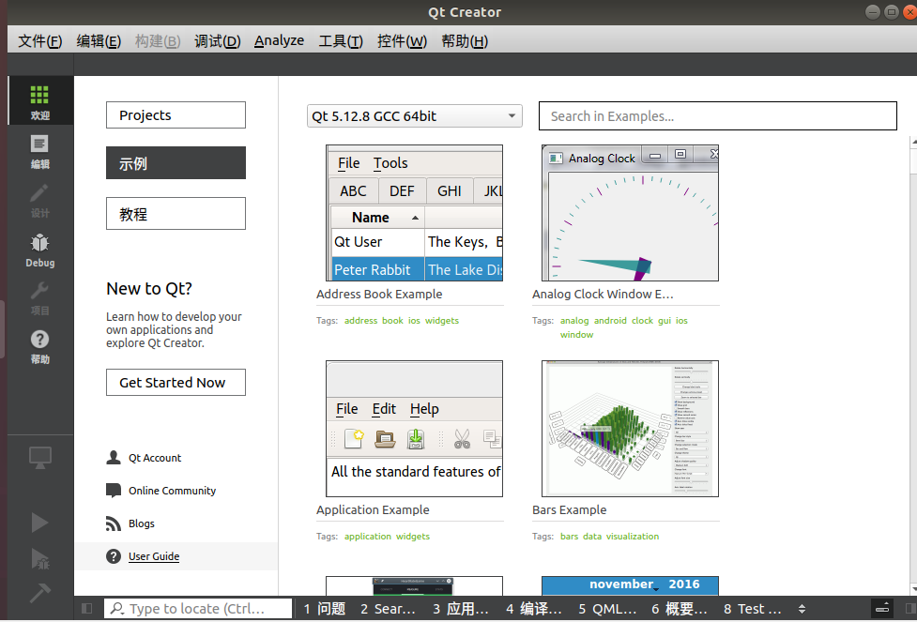Open the 工具(T) menu
Screen dimensions: 917x622
(341, 41)
